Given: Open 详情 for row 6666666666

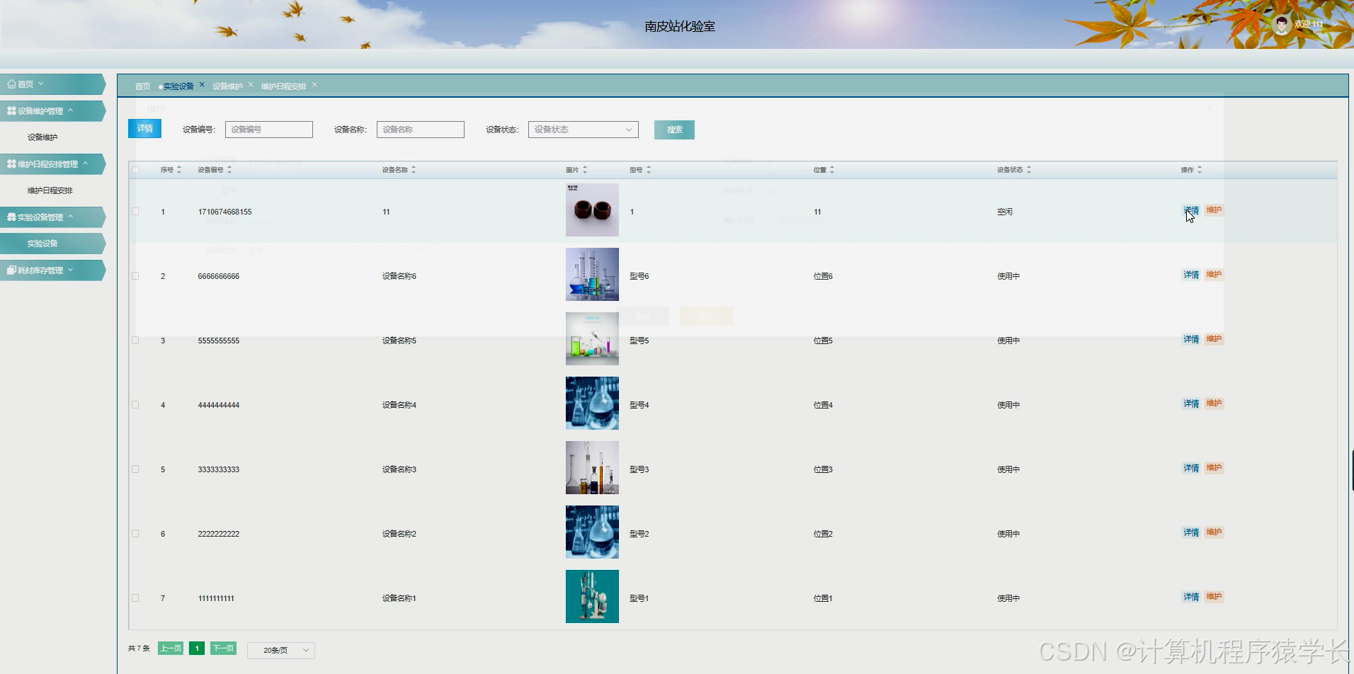Looking at the screenshot, I should click(1191, 275).
